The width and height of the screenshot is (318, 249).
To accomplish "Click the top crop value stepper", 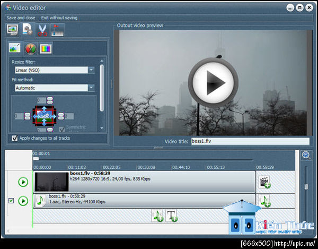I will click(50, 100).
